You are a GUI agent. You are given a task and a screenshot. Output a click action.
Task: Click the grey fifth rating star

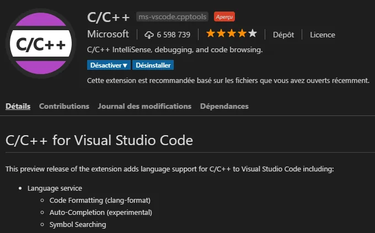click(253, 34)
